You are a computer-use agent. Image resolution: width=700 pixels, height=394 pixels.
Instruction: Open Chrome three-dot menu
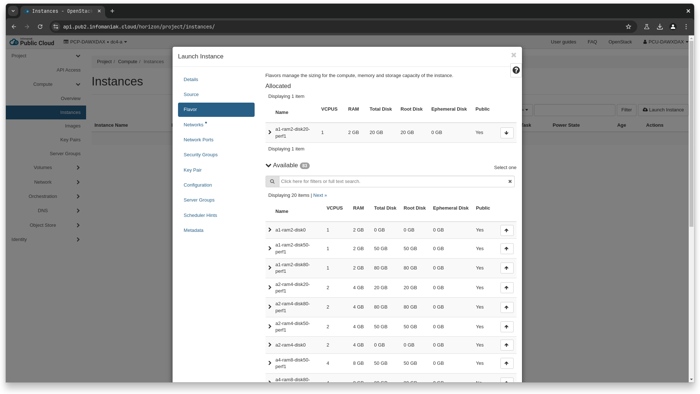(x=686, y=27)
